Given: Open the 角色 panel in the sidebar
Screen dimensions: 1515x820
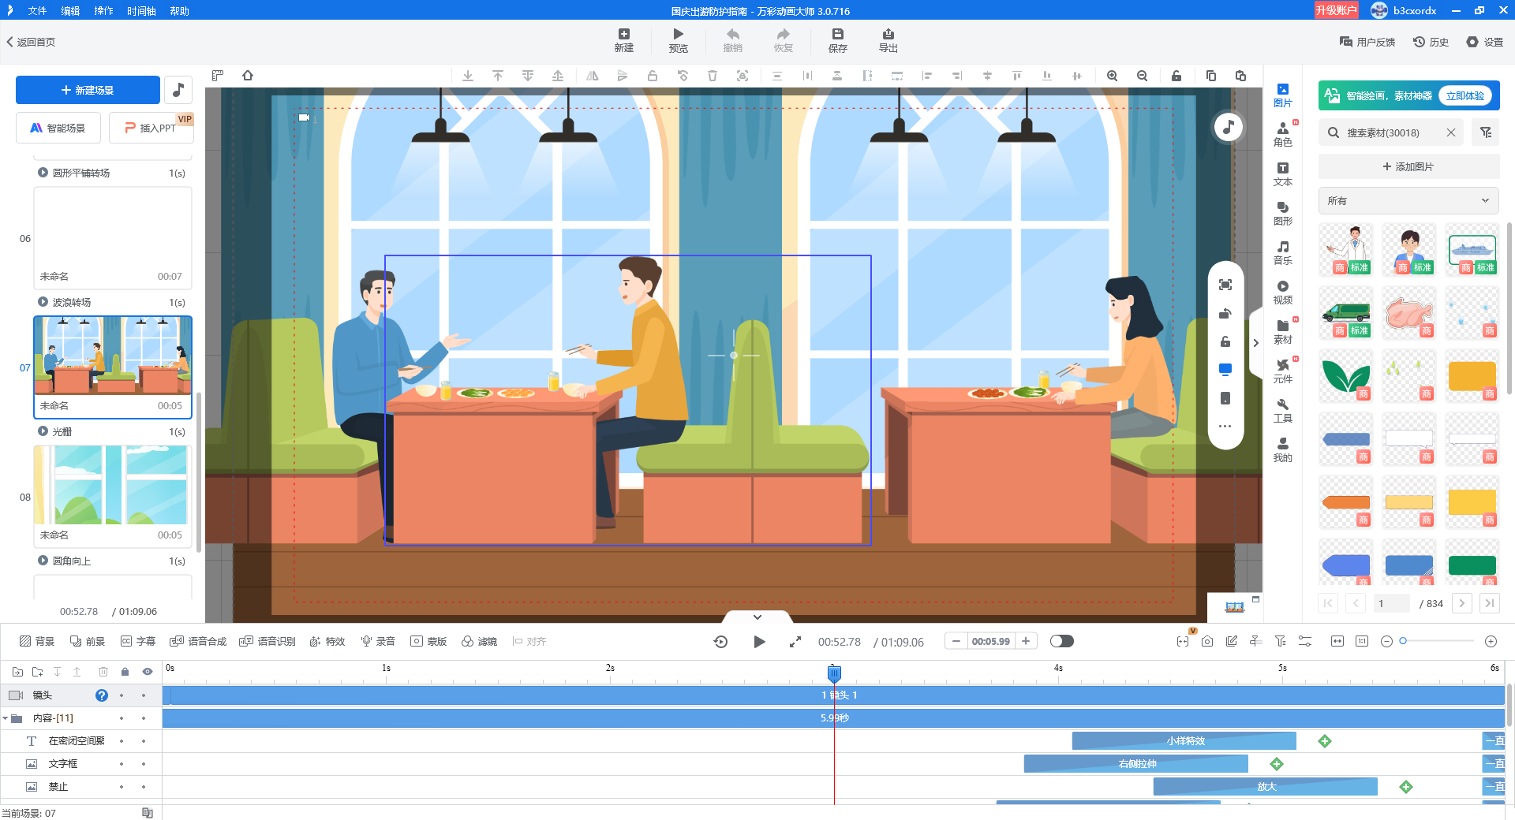Looking at the screenshot, I should (1283, 135).
